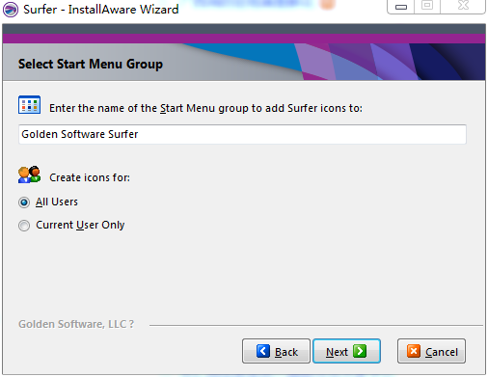This screenshot has width=488, height=377.
Task: Click the Start Menu group name field
Action: point(242,134)
